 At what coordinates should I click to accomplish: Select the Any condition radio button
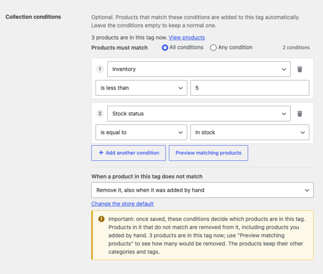click(213, 48)
